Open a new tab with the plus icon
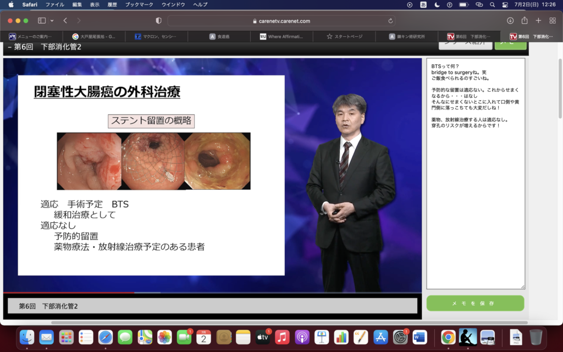Image resolution: width=563 pixels, height=352 pixels. click(538, 20)
